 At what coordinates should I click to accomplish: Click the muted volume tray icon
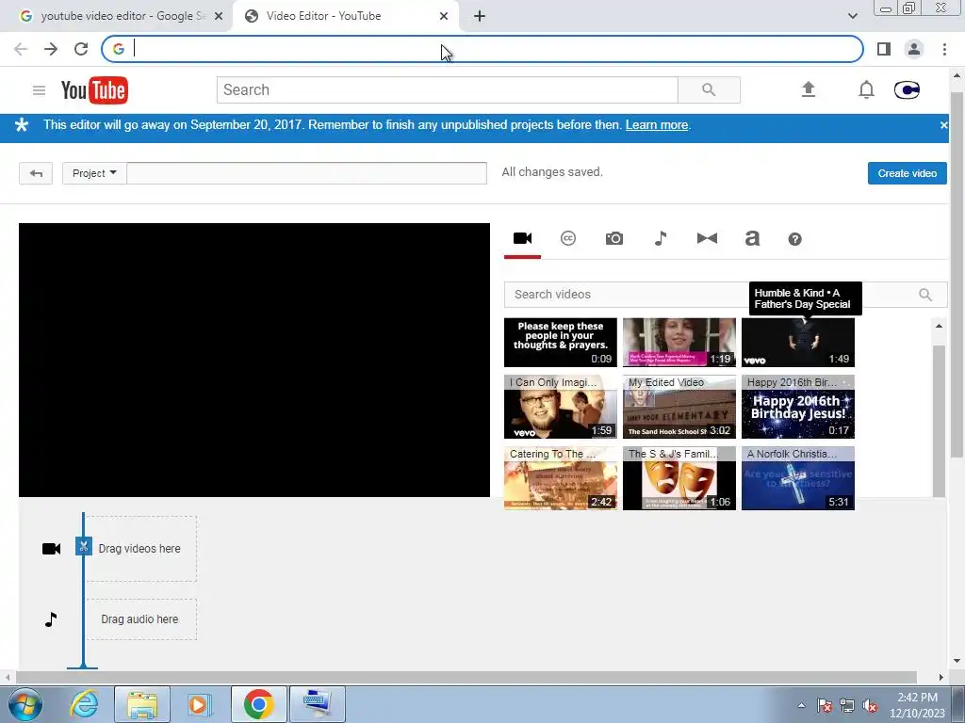(870, 706)
